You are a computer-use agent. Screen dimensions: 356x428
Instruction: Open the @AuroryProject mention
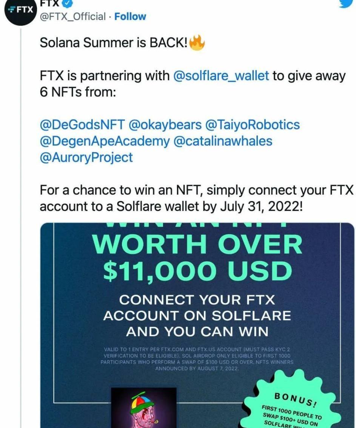tap(86, 157)
